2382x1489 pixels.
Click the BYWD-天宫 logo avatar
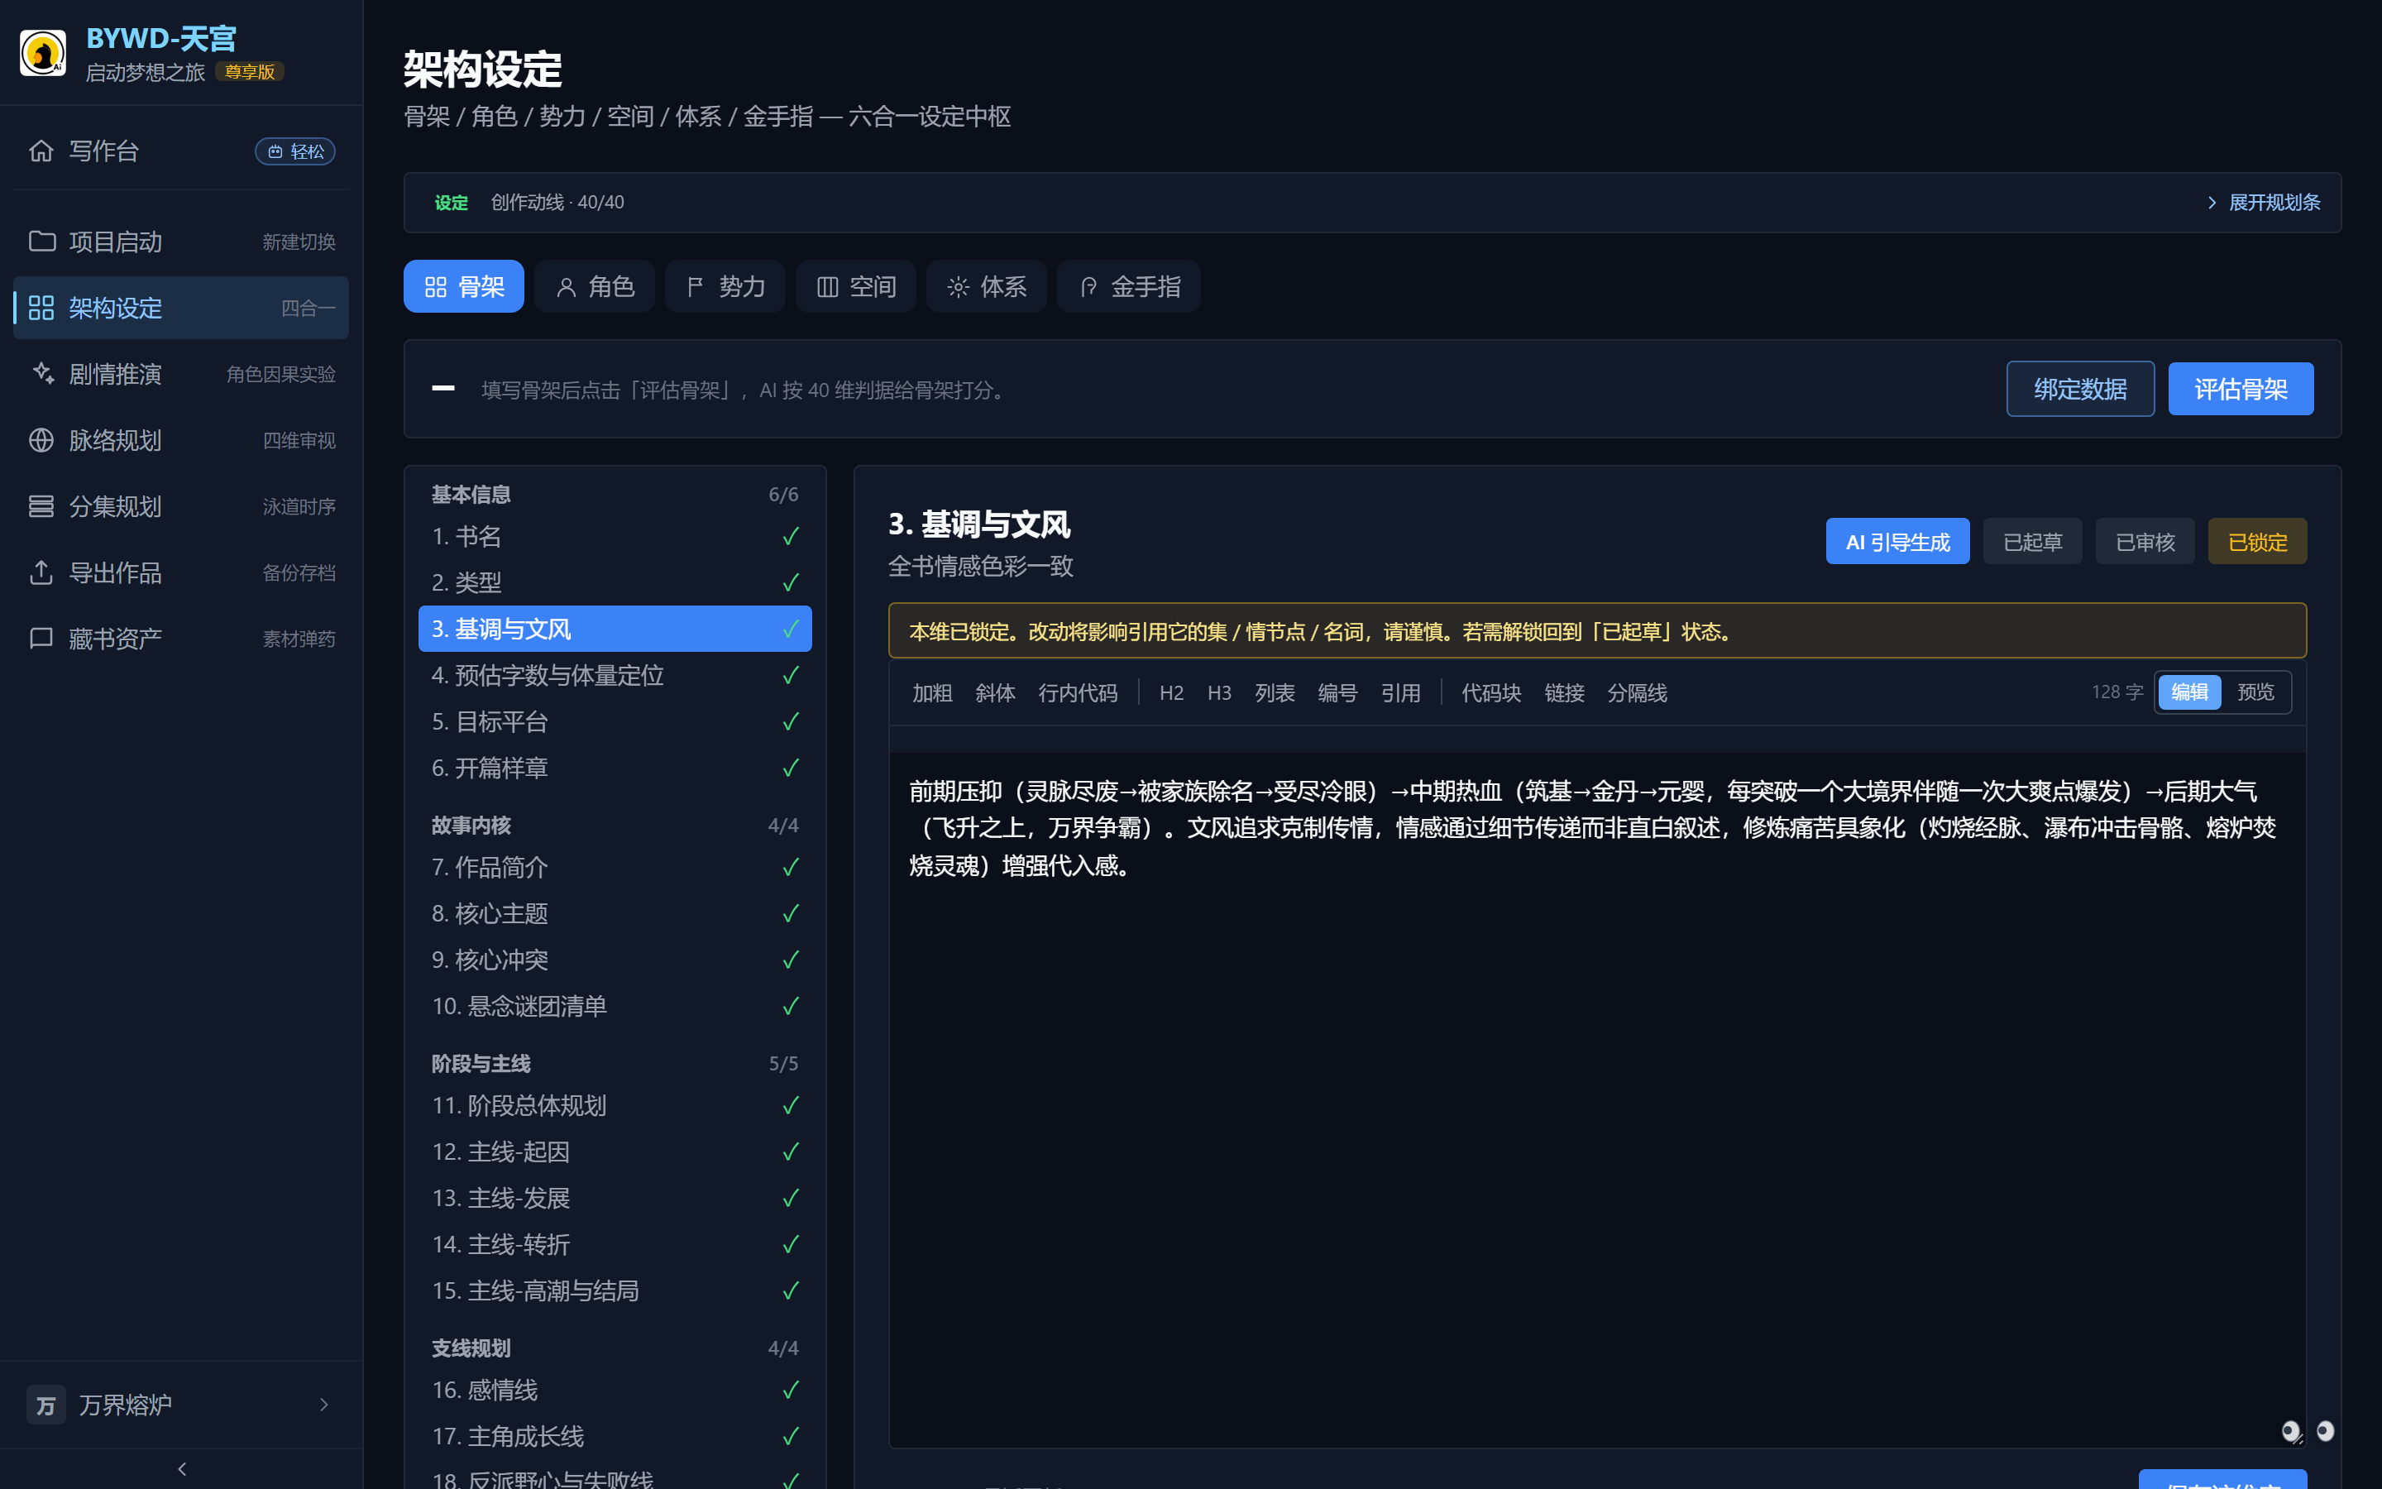[42, 53]
